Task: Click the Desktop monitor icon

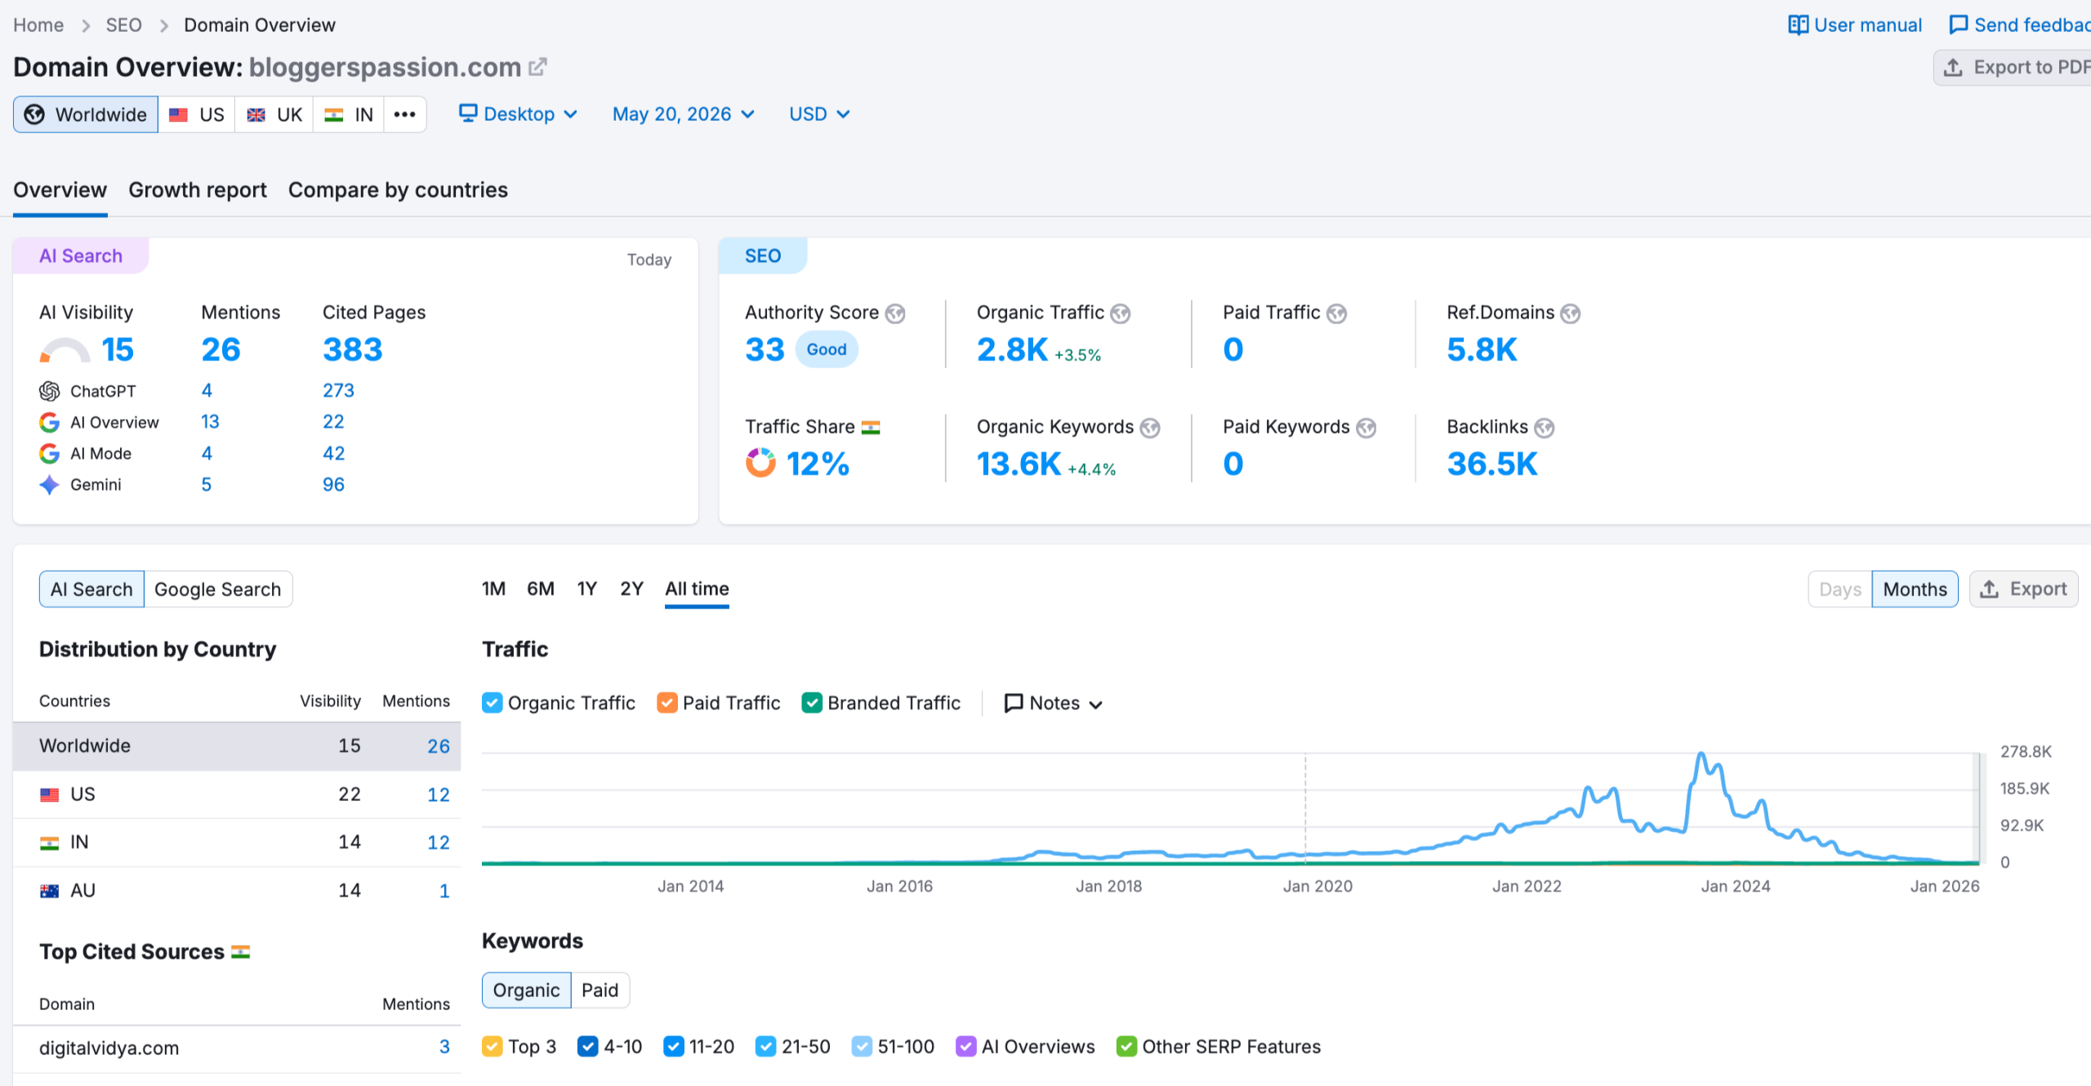Action: (x=468, y=113)
